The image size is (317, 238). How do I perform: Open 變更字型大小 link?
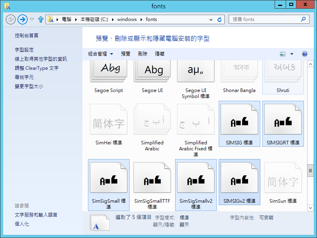point(29,86)
